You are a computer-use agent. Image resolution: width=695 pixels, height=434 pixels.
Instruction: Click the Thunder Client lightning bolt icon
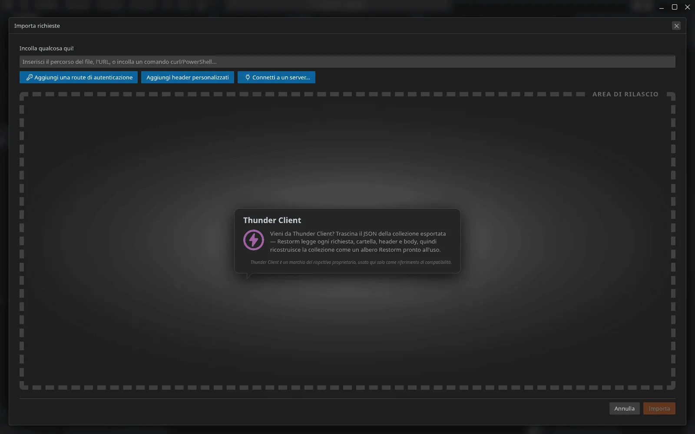[254, 240]
